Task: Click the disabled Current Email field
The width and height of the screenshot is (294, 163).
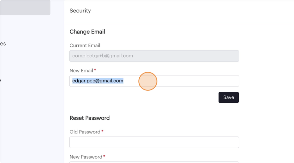Action: (x=154, y=56)
